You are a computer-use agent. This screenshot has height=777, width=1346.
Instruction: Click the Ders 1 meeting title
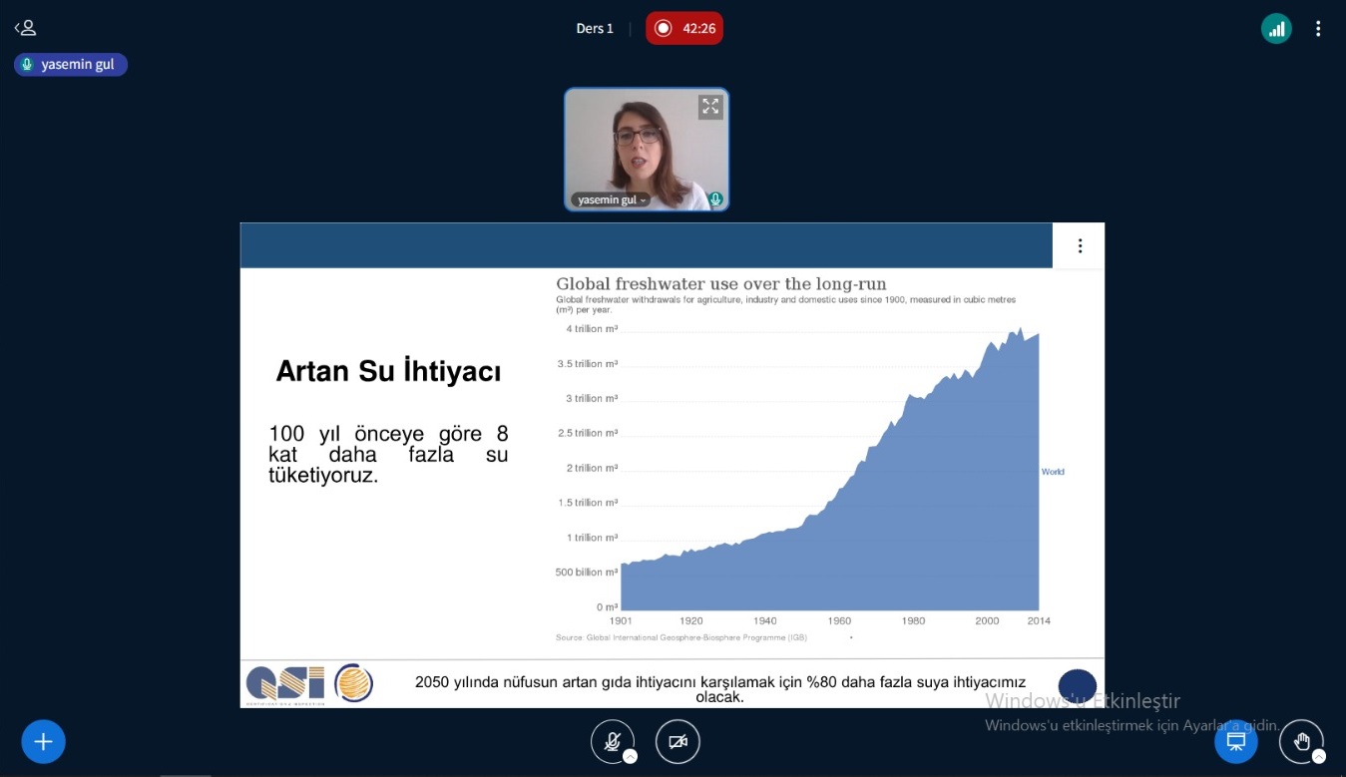pyautogui.click(x=595, y=28)
